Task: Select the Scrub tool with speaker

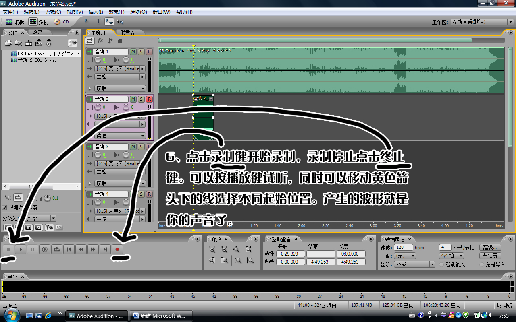Action: (120, 22)
